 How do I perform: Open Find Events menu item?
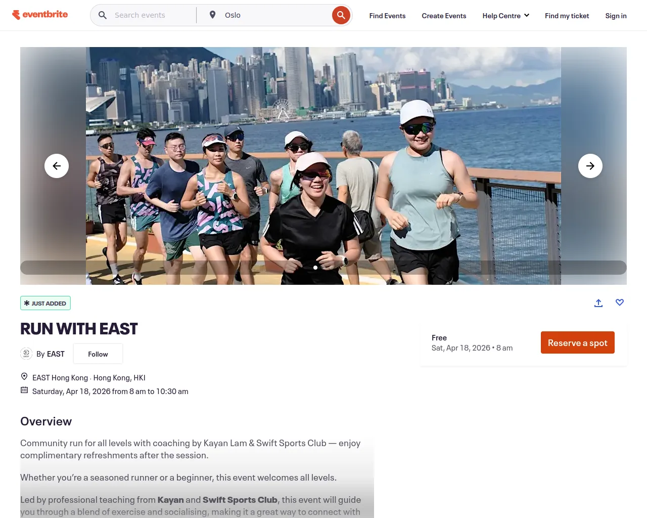pyautogui.click(x=387, y=16)
